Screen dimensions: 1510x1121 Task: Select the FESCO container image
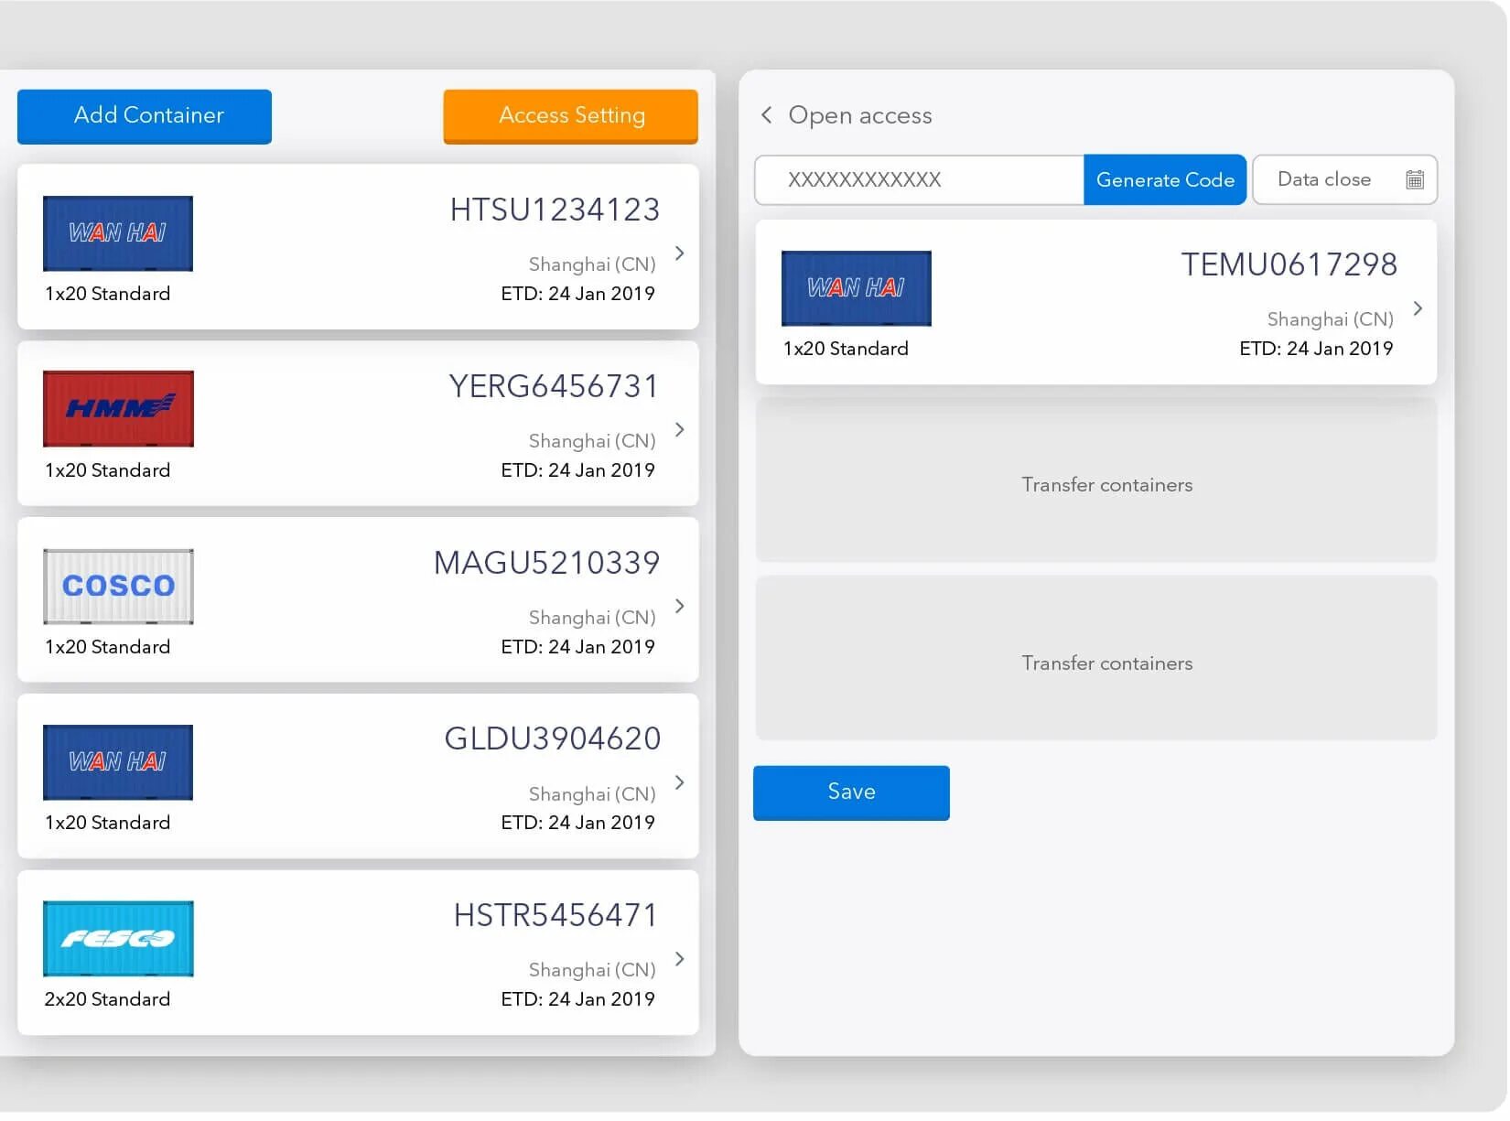click(x=118, y=939)
